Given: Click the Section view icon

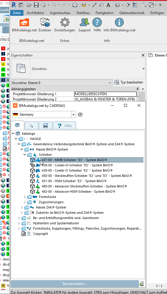Looking at the screenshot, I should (128, 5).
